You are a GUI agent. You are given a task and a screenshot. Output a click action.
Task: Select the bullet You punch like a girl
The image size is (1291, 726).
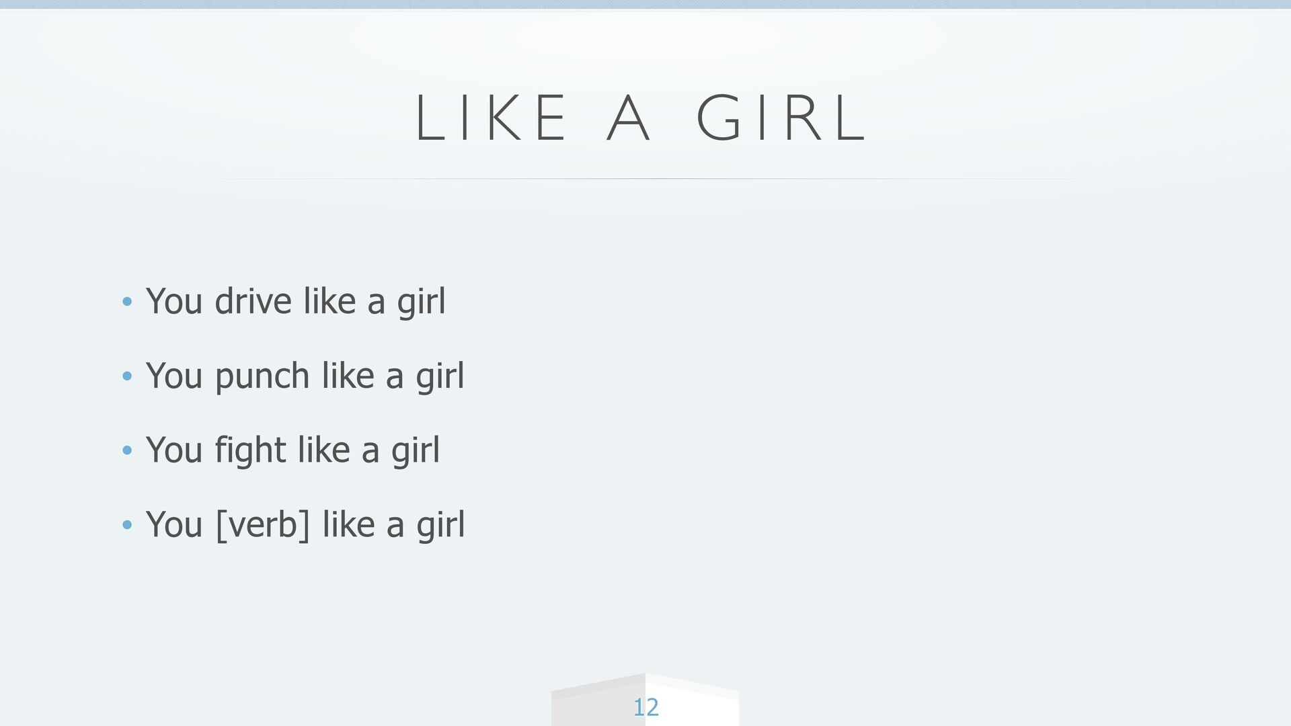click(x=305, y=375)
